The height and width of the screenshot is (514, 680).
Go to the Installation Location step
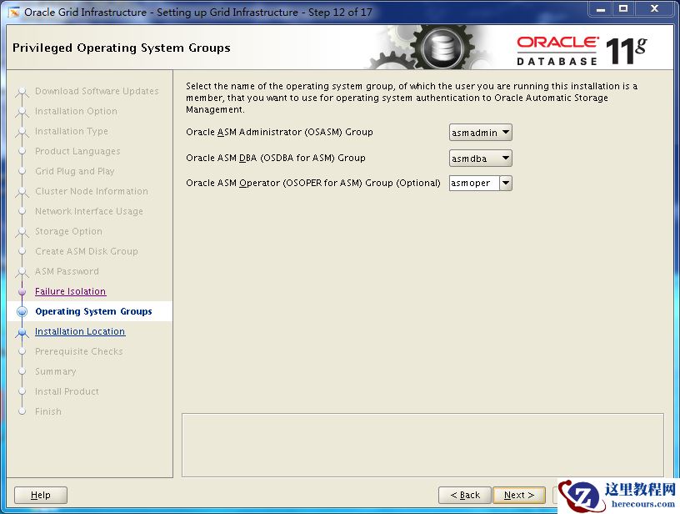(x=80, y=331)
